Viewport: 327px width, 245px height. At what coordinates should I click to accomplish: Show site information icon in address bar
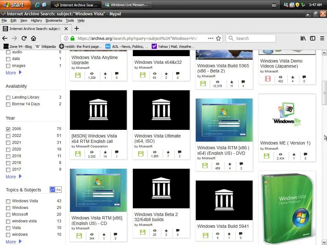66,38
